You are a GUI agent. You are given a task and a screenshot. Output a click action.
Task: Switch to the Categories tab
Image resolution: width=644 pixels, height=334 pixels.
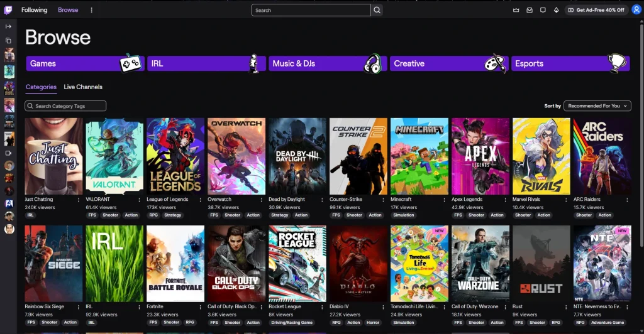41,87
